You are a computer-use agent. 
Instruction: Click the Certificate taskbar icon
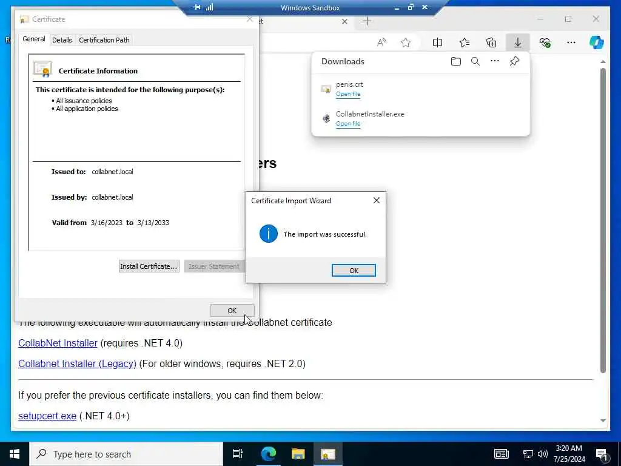328,454
